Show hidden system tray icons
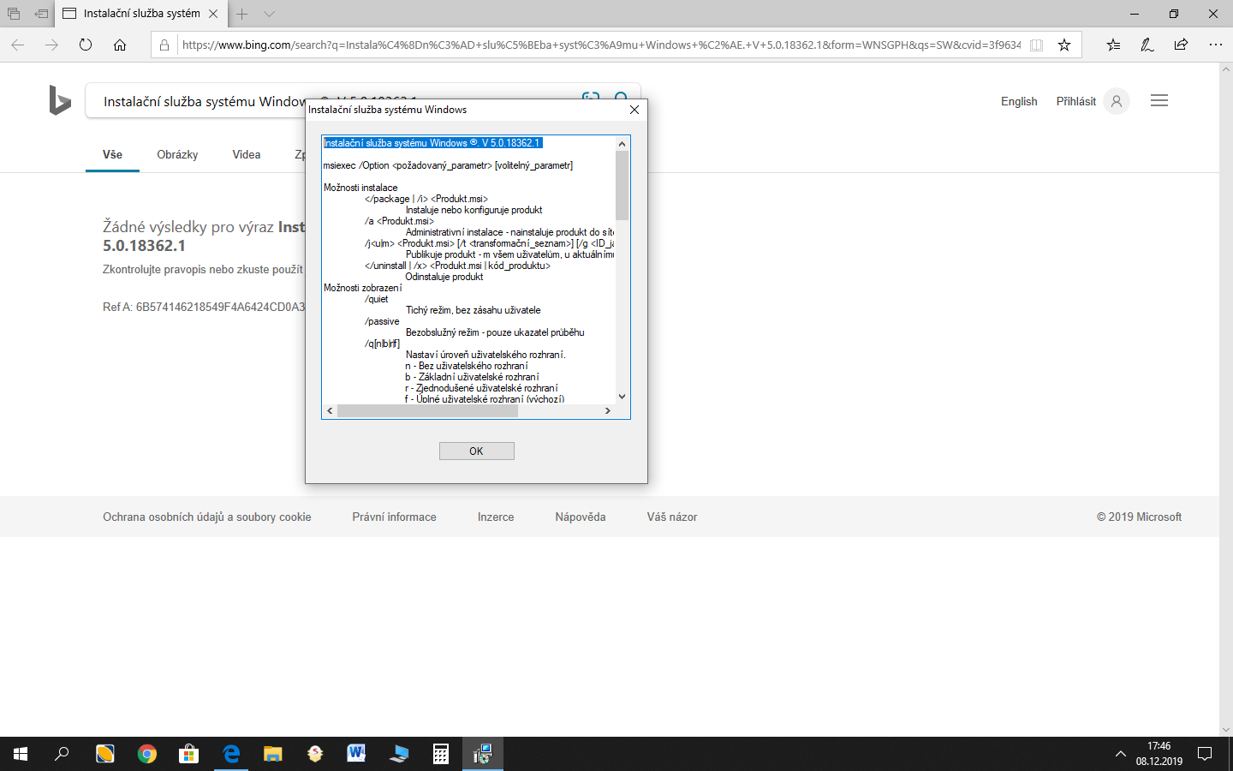Image resolution: width=1233 pixels, height=771 pixels. pyautogui.click(x=1120, y=754)
